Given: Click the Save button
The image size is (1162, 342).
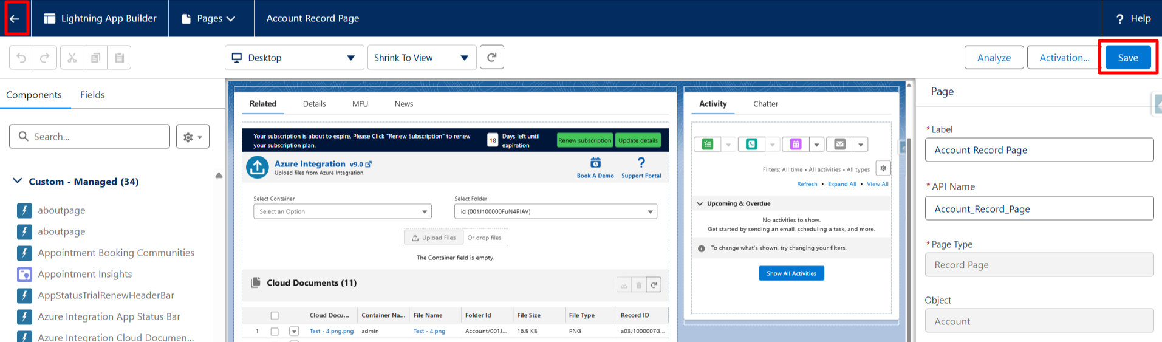Looking at the screenshot, I should pyautogui.click(x=1128, y=58).
